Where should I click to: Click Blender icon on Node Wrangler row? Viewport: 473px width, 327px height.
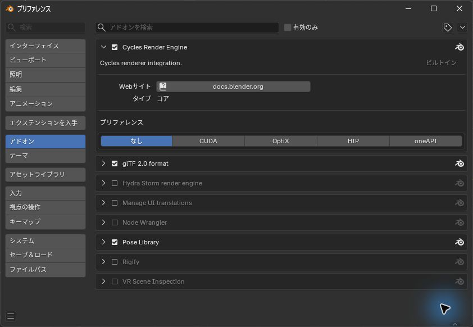460,222
